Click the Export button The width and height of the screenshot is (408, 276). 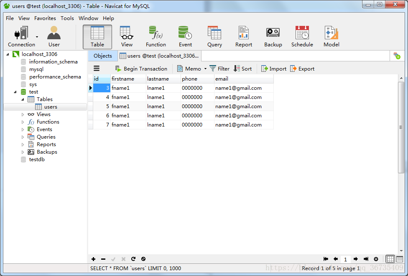pos(302,68)
